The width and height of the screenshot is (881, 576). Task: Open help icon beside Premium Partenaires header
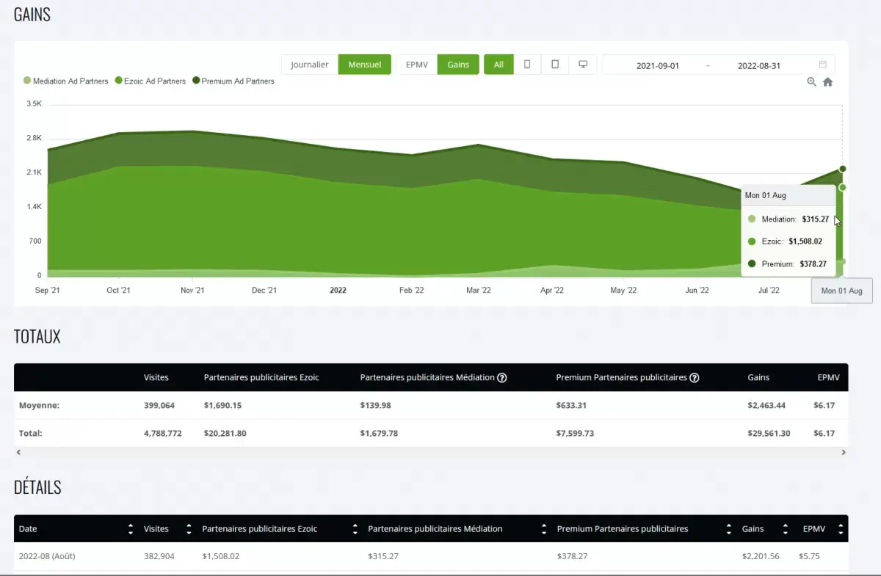pos(695,378)
